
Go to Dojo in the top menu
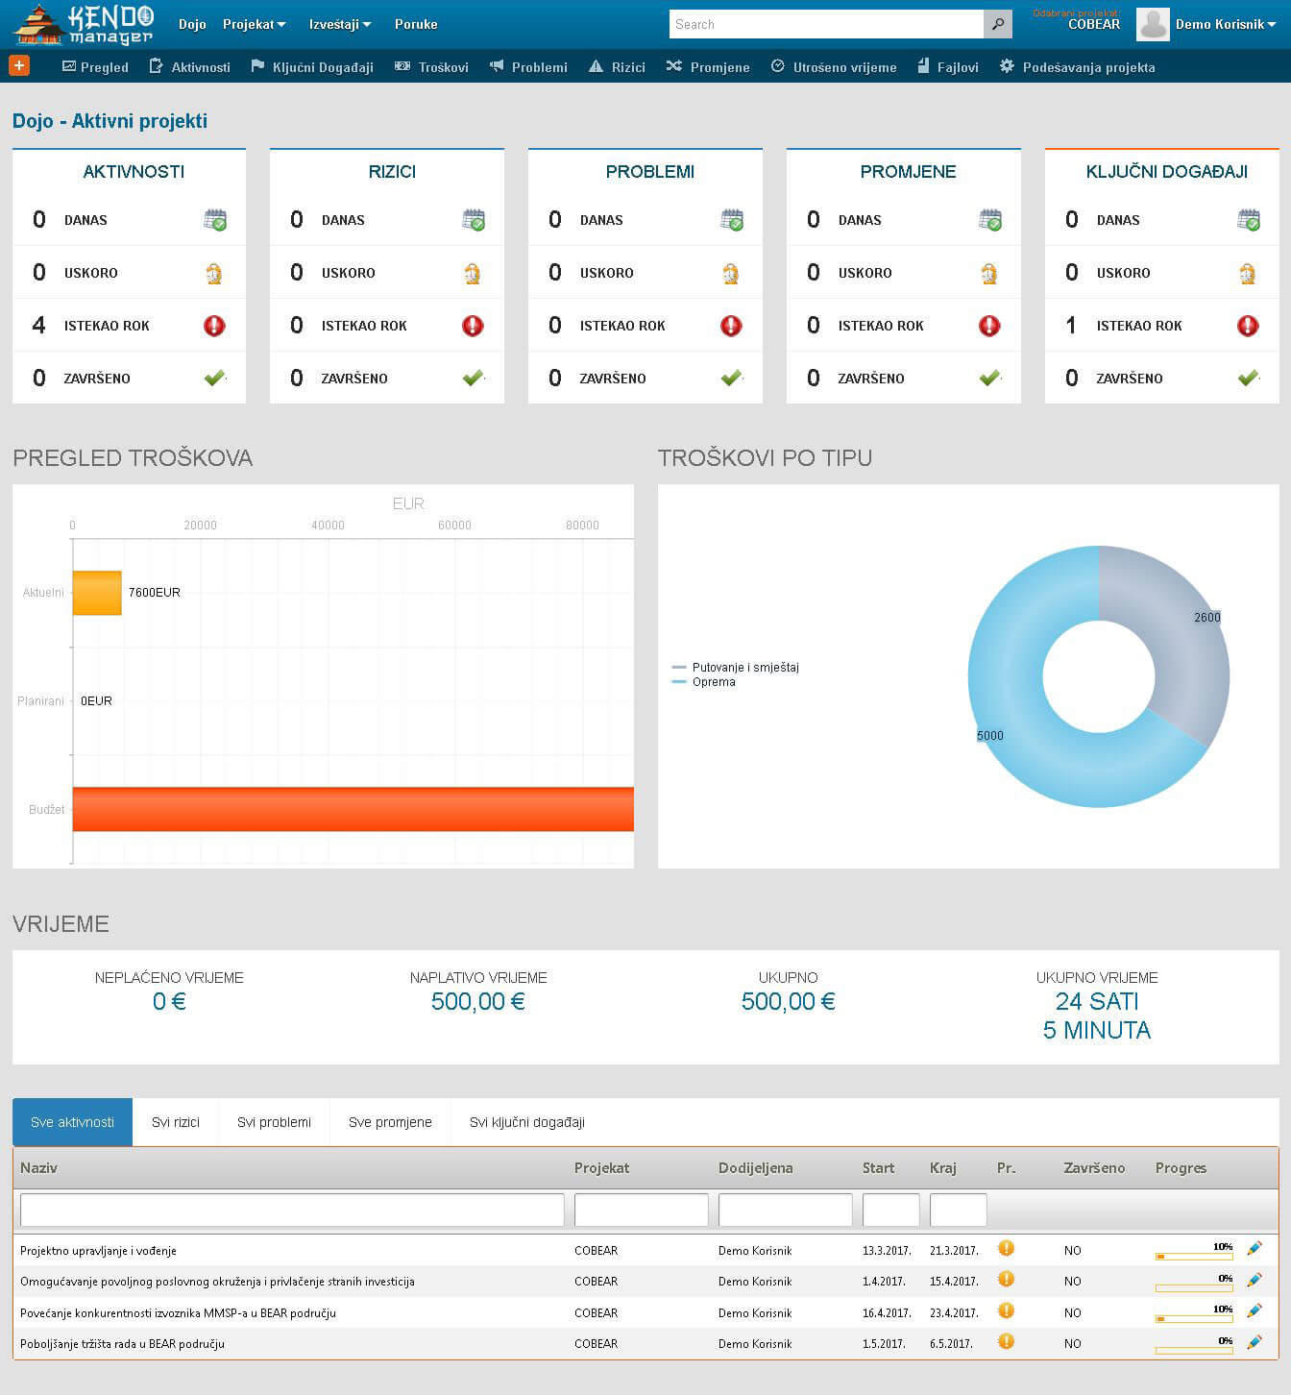click(192, 24)
